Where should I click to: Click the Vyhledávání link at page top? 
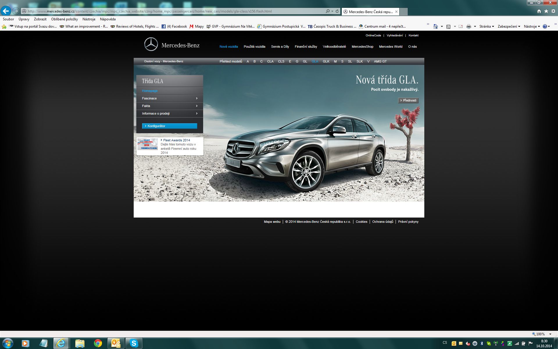click(395, 35)
